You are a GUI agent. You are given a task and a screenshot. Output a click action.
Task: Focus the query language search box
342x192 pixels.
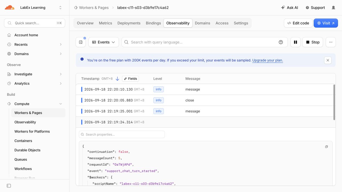coord(205,42)
